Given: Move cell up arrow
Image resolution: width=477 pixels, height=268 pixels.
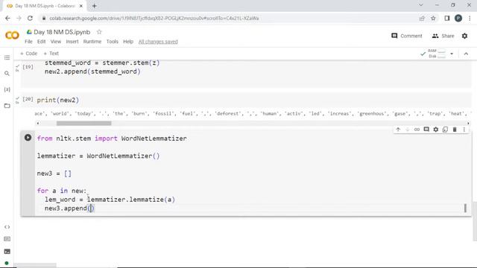Looking at the screenshot, I should pos(398,130).
